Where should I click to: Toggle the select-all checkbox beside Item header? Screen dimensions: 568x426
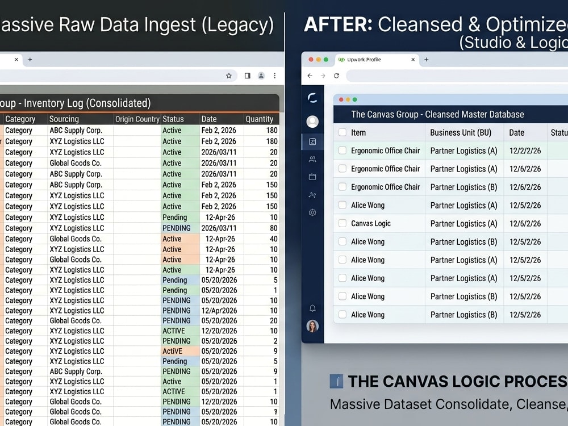pyautogui.click(x=343, y=132)
